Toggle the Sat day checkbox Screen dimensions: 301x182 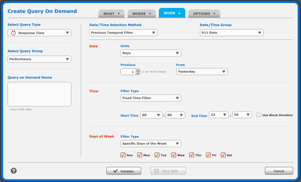tap(223, 155)
